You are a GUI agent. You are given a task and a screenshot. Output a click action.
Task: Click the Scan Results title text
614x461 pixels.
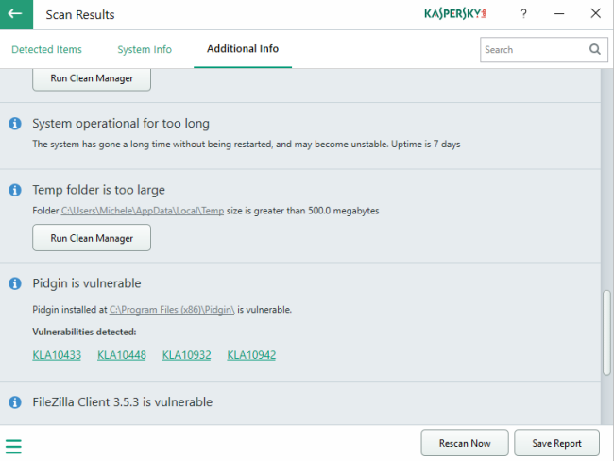[80, 15]
